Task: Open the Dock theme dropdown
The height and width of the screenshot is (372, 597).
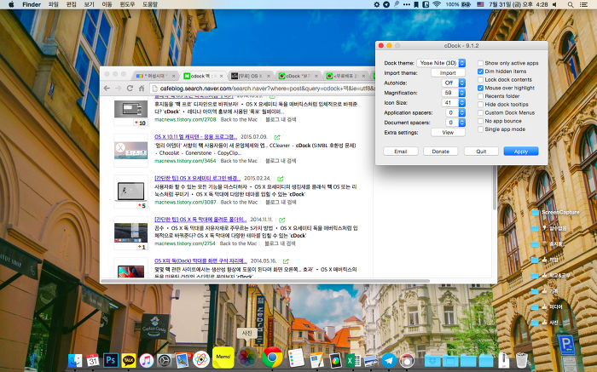Action: coord(442,63)
